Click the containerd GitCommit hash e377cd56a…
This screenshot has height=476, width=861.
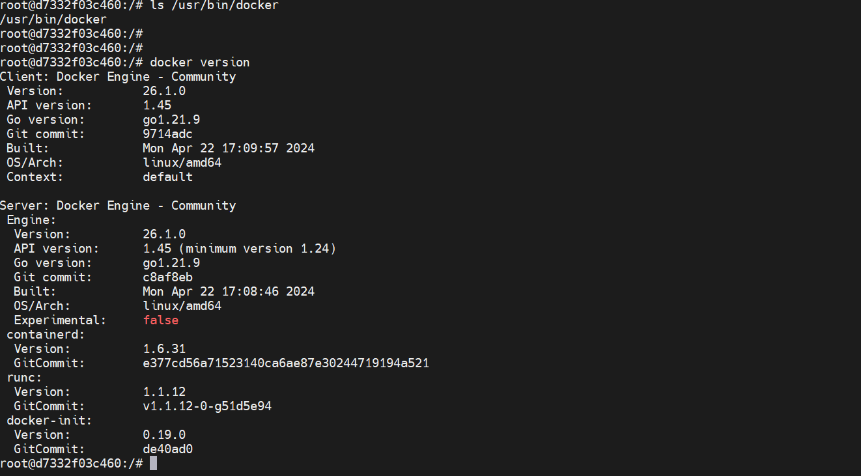point(286,363)
